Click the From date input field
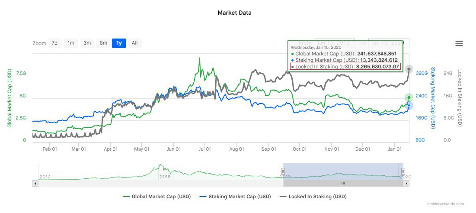This screenshot has height=213, width=476. [334, 43]
